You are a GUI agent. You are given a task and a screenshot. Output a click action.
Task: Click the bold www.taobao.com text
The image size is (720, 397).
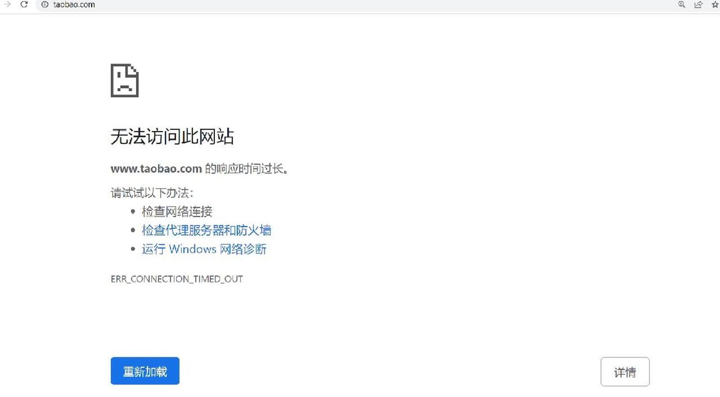coord(156,169)
